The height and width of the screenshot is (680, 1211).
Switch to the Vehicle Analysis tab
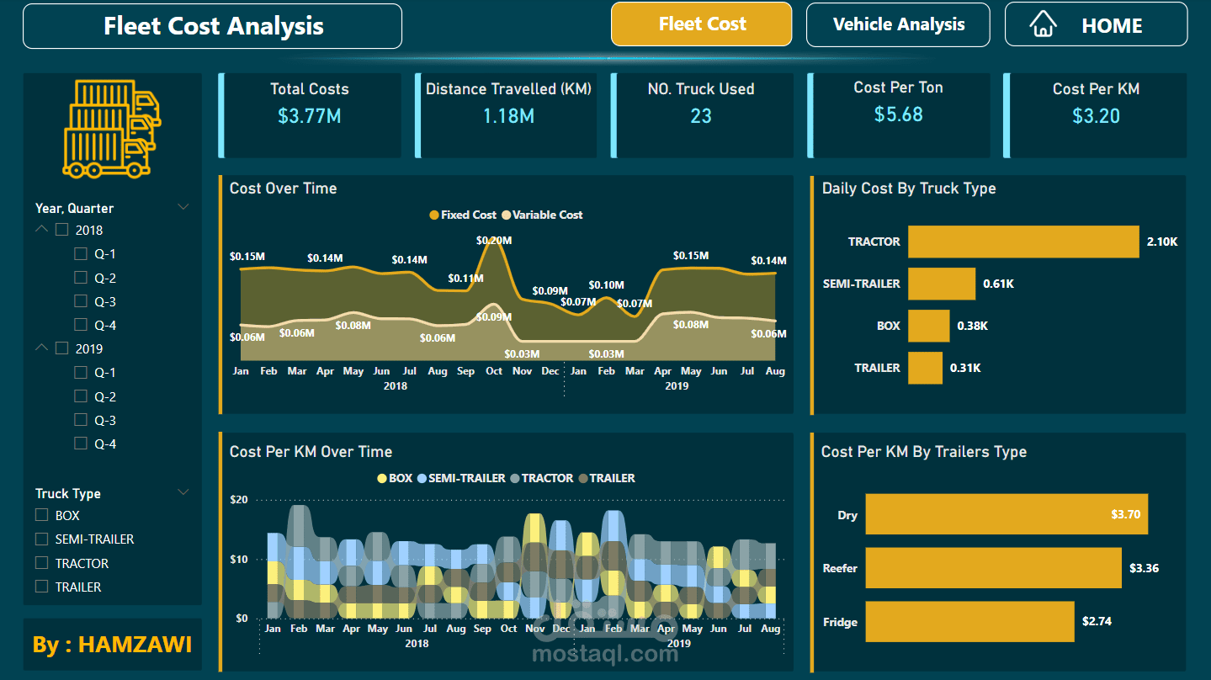pos(897,24)
